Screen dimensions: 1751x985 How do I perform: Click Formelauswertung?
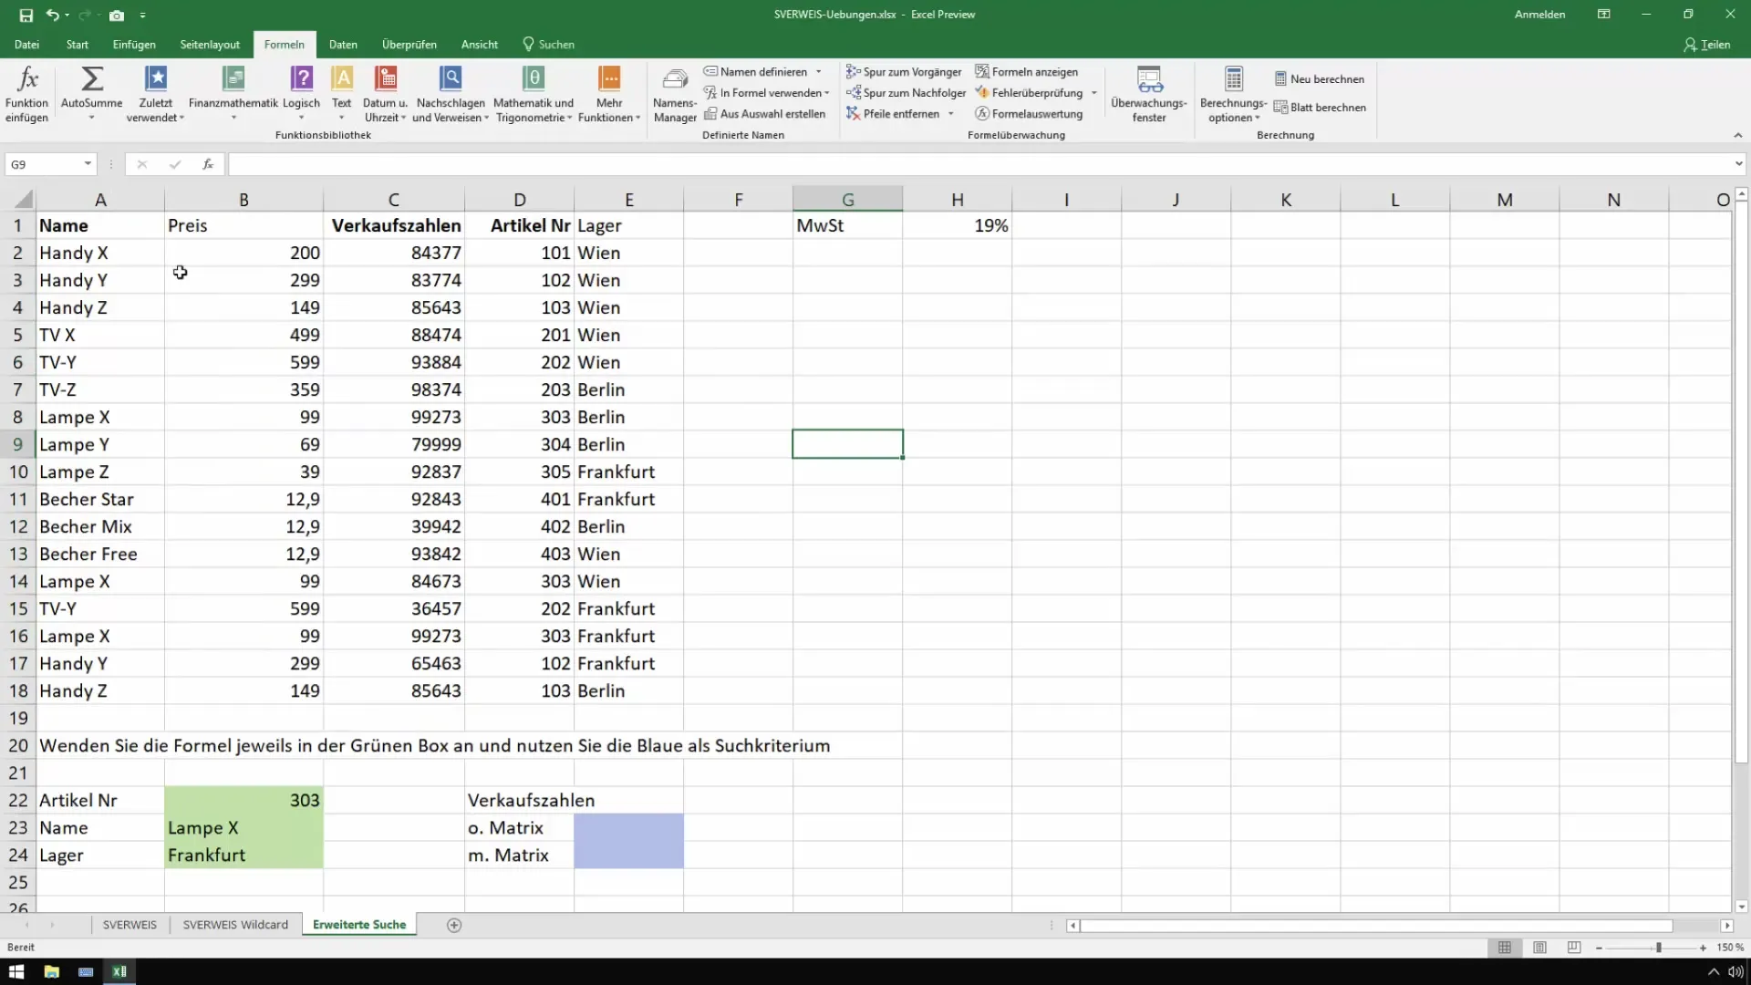click(x=1029, y=113)
